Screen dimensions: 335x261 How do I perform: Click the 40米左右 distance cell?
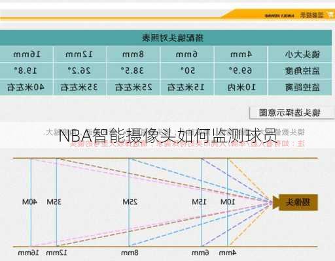(26, 87)
